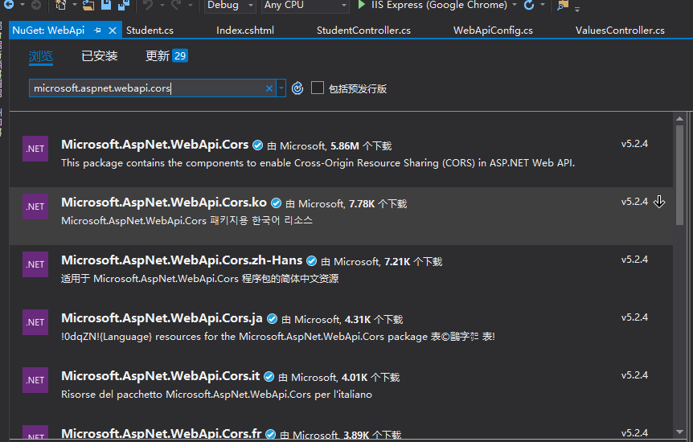The image size is (693, 442).
Task: Click .NET icon of WebApi.Cors.zh-Hans package
Action: click(35, 264)
